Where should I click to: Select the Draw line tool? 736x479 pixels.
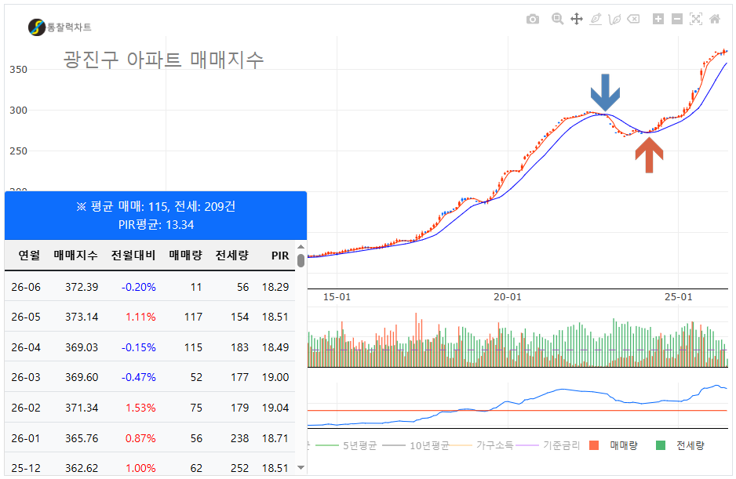tap(596, 19)
